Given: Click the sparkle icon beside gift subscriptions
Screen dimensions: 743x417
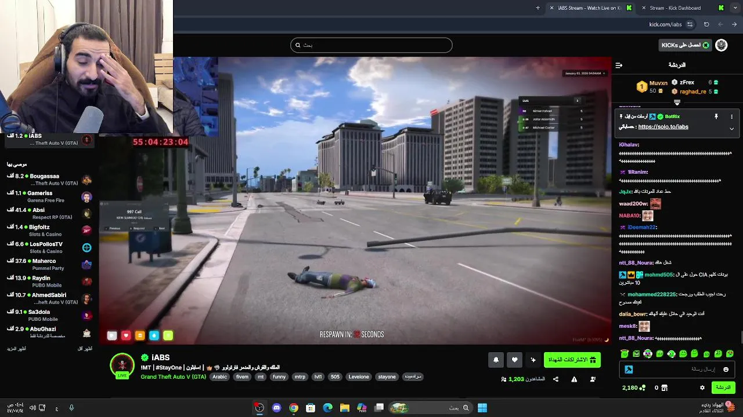Looking at the screenshot, I should click(x=533, y=360).
